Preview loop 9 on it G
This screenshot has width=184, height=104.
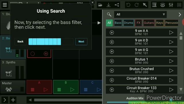[x=171, y=51]
